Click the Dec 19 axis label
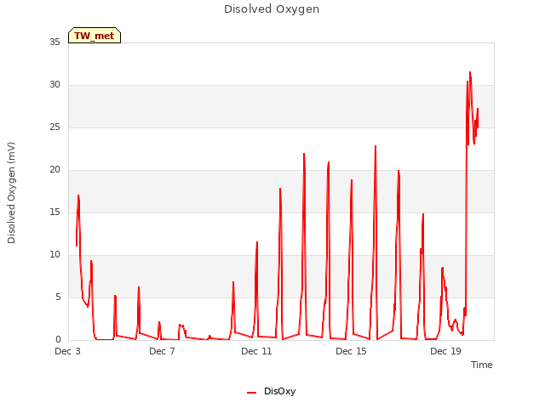This screenshot has width=545, height=408. 445,351
